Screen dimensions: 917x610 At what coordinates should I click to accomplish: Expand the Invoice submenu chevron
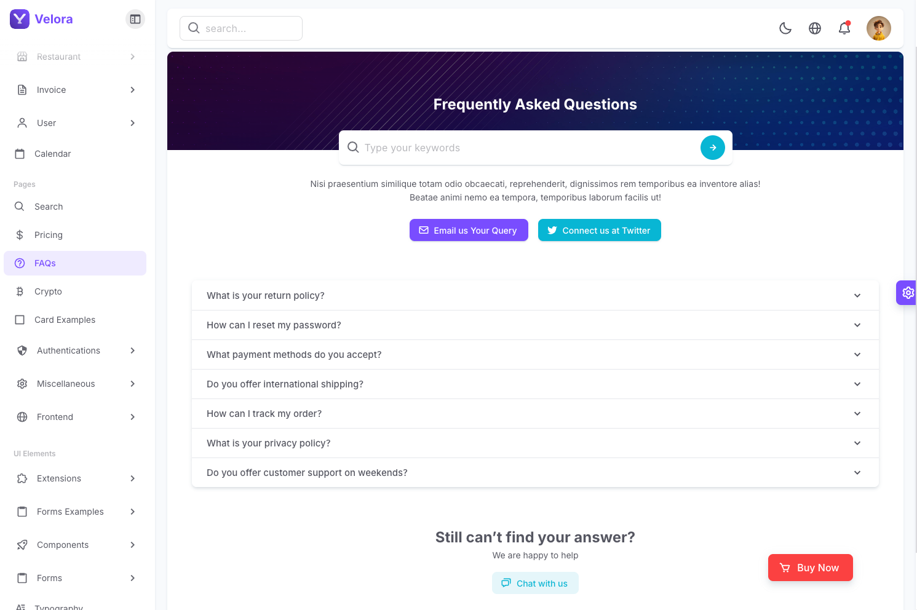tap(133, 90)
